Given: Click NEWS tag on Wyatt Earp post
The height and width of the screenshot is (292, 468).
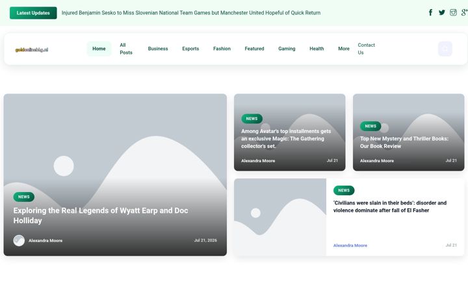Looking at the screenshot, I should [x=24, y=197].
